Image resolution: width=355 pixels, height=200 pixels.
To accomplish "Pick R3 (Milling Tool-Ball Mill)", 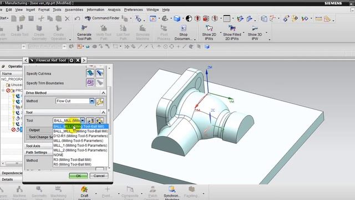I will click(x=80, y=159).
